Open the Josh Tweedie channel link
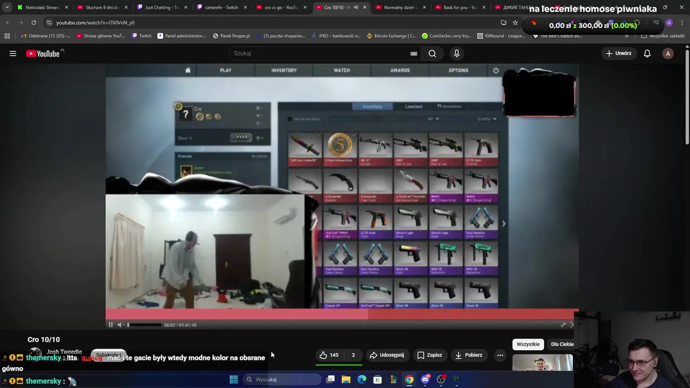 pyautogui.click(x=64, y=352)
